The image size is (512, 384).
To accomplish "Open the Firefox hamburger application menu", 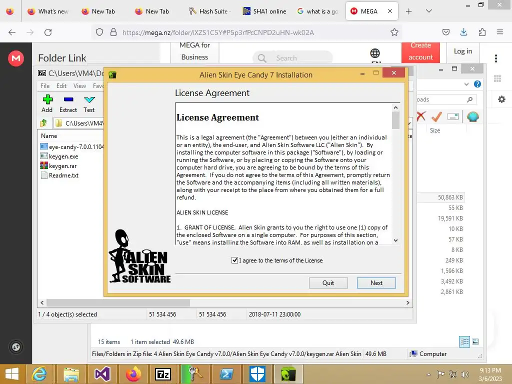I will click(499, 32).
